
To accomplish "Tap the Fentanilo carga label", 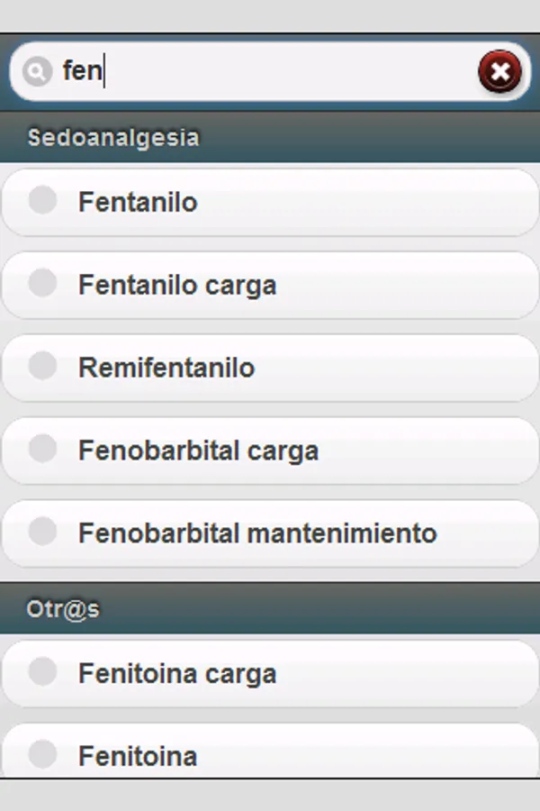I will (177, 286).
